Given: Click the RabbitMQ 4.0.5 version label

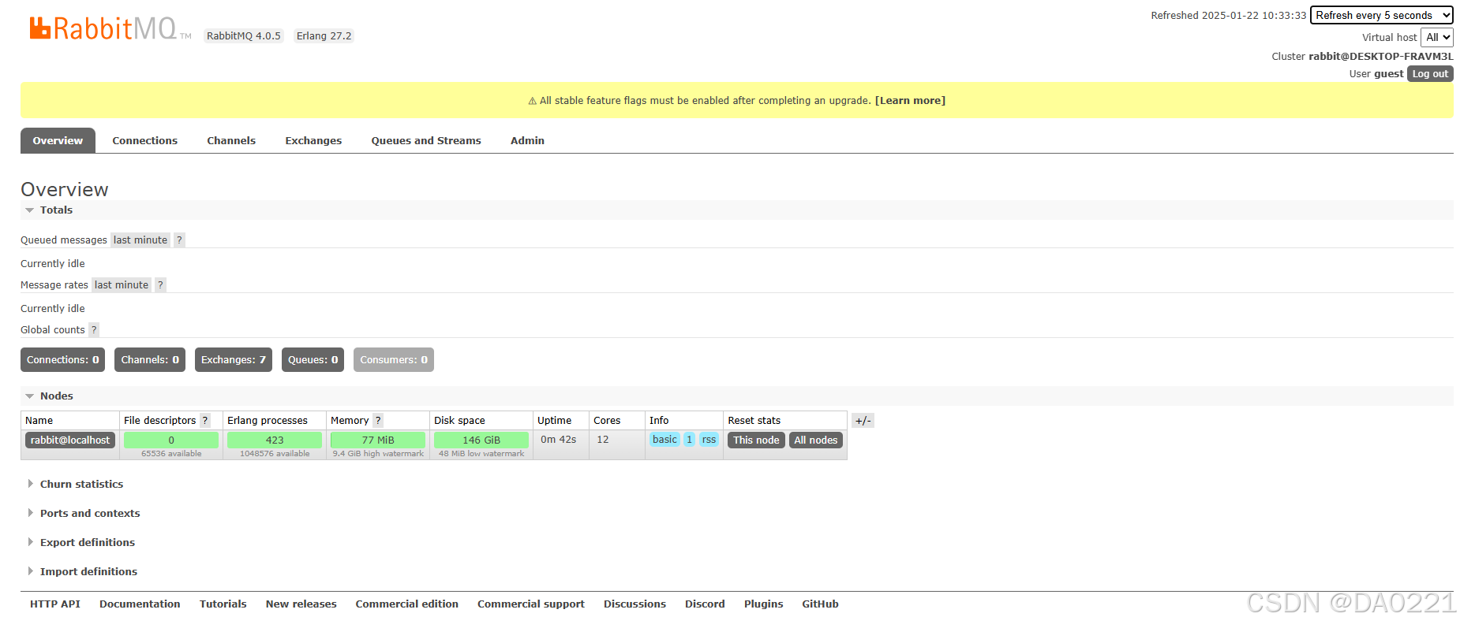Looking at the screenshot, I should (x=244, y=36).
